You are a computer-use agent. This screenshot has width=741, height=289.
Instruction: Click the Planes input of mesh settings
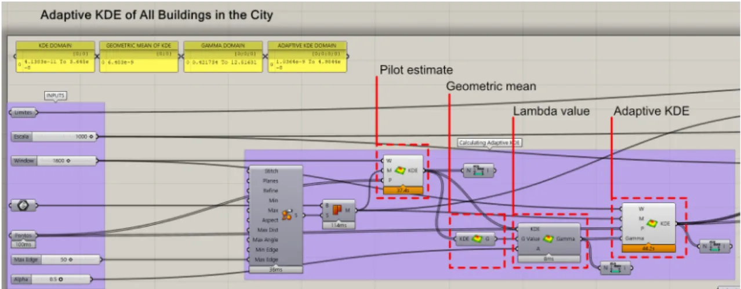pos(271,181)
